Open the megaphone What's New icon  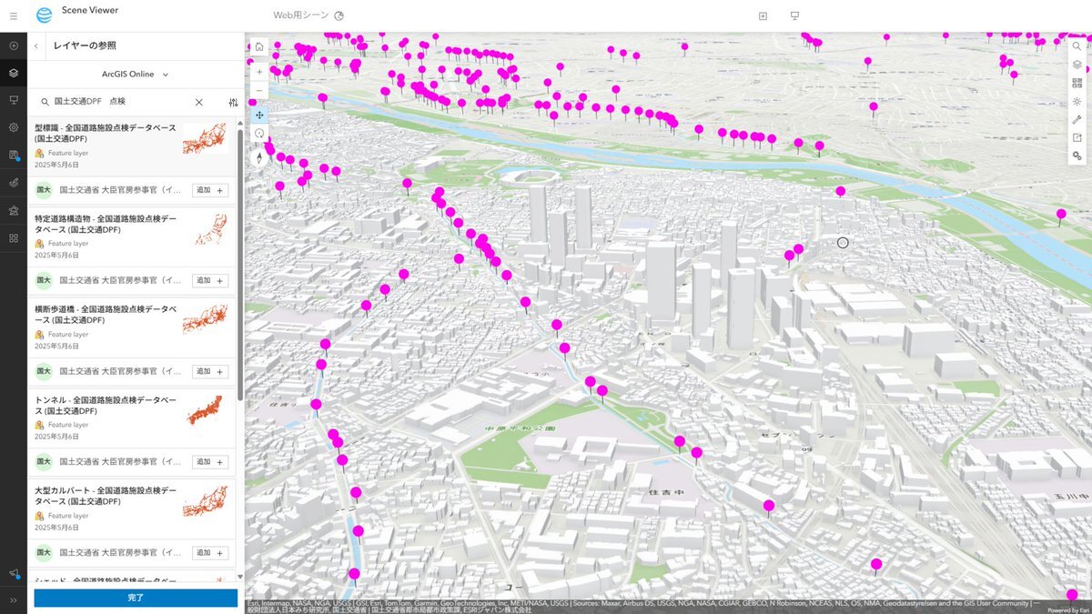[14, 573]
